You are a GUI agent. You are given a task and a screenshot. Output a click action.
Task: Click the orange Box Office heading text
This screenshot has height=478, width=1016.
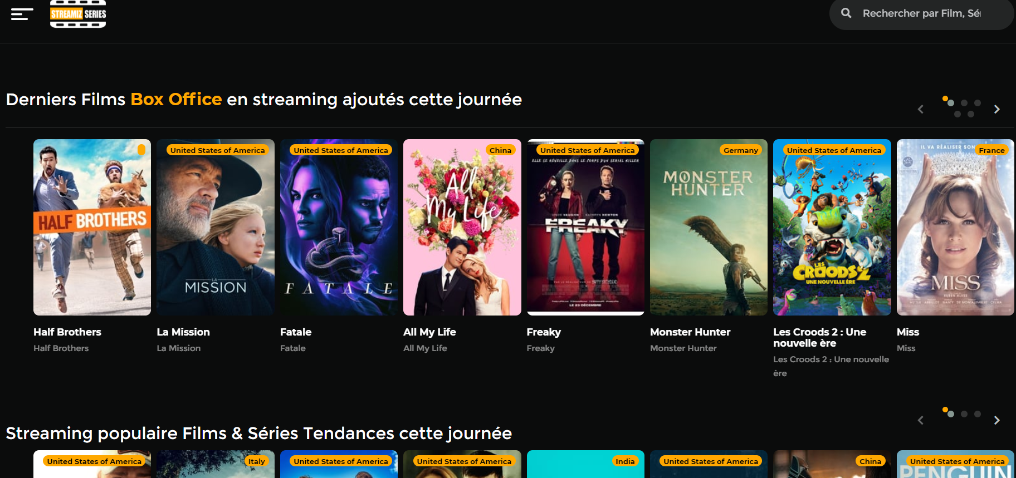click(x=176, y=100)
